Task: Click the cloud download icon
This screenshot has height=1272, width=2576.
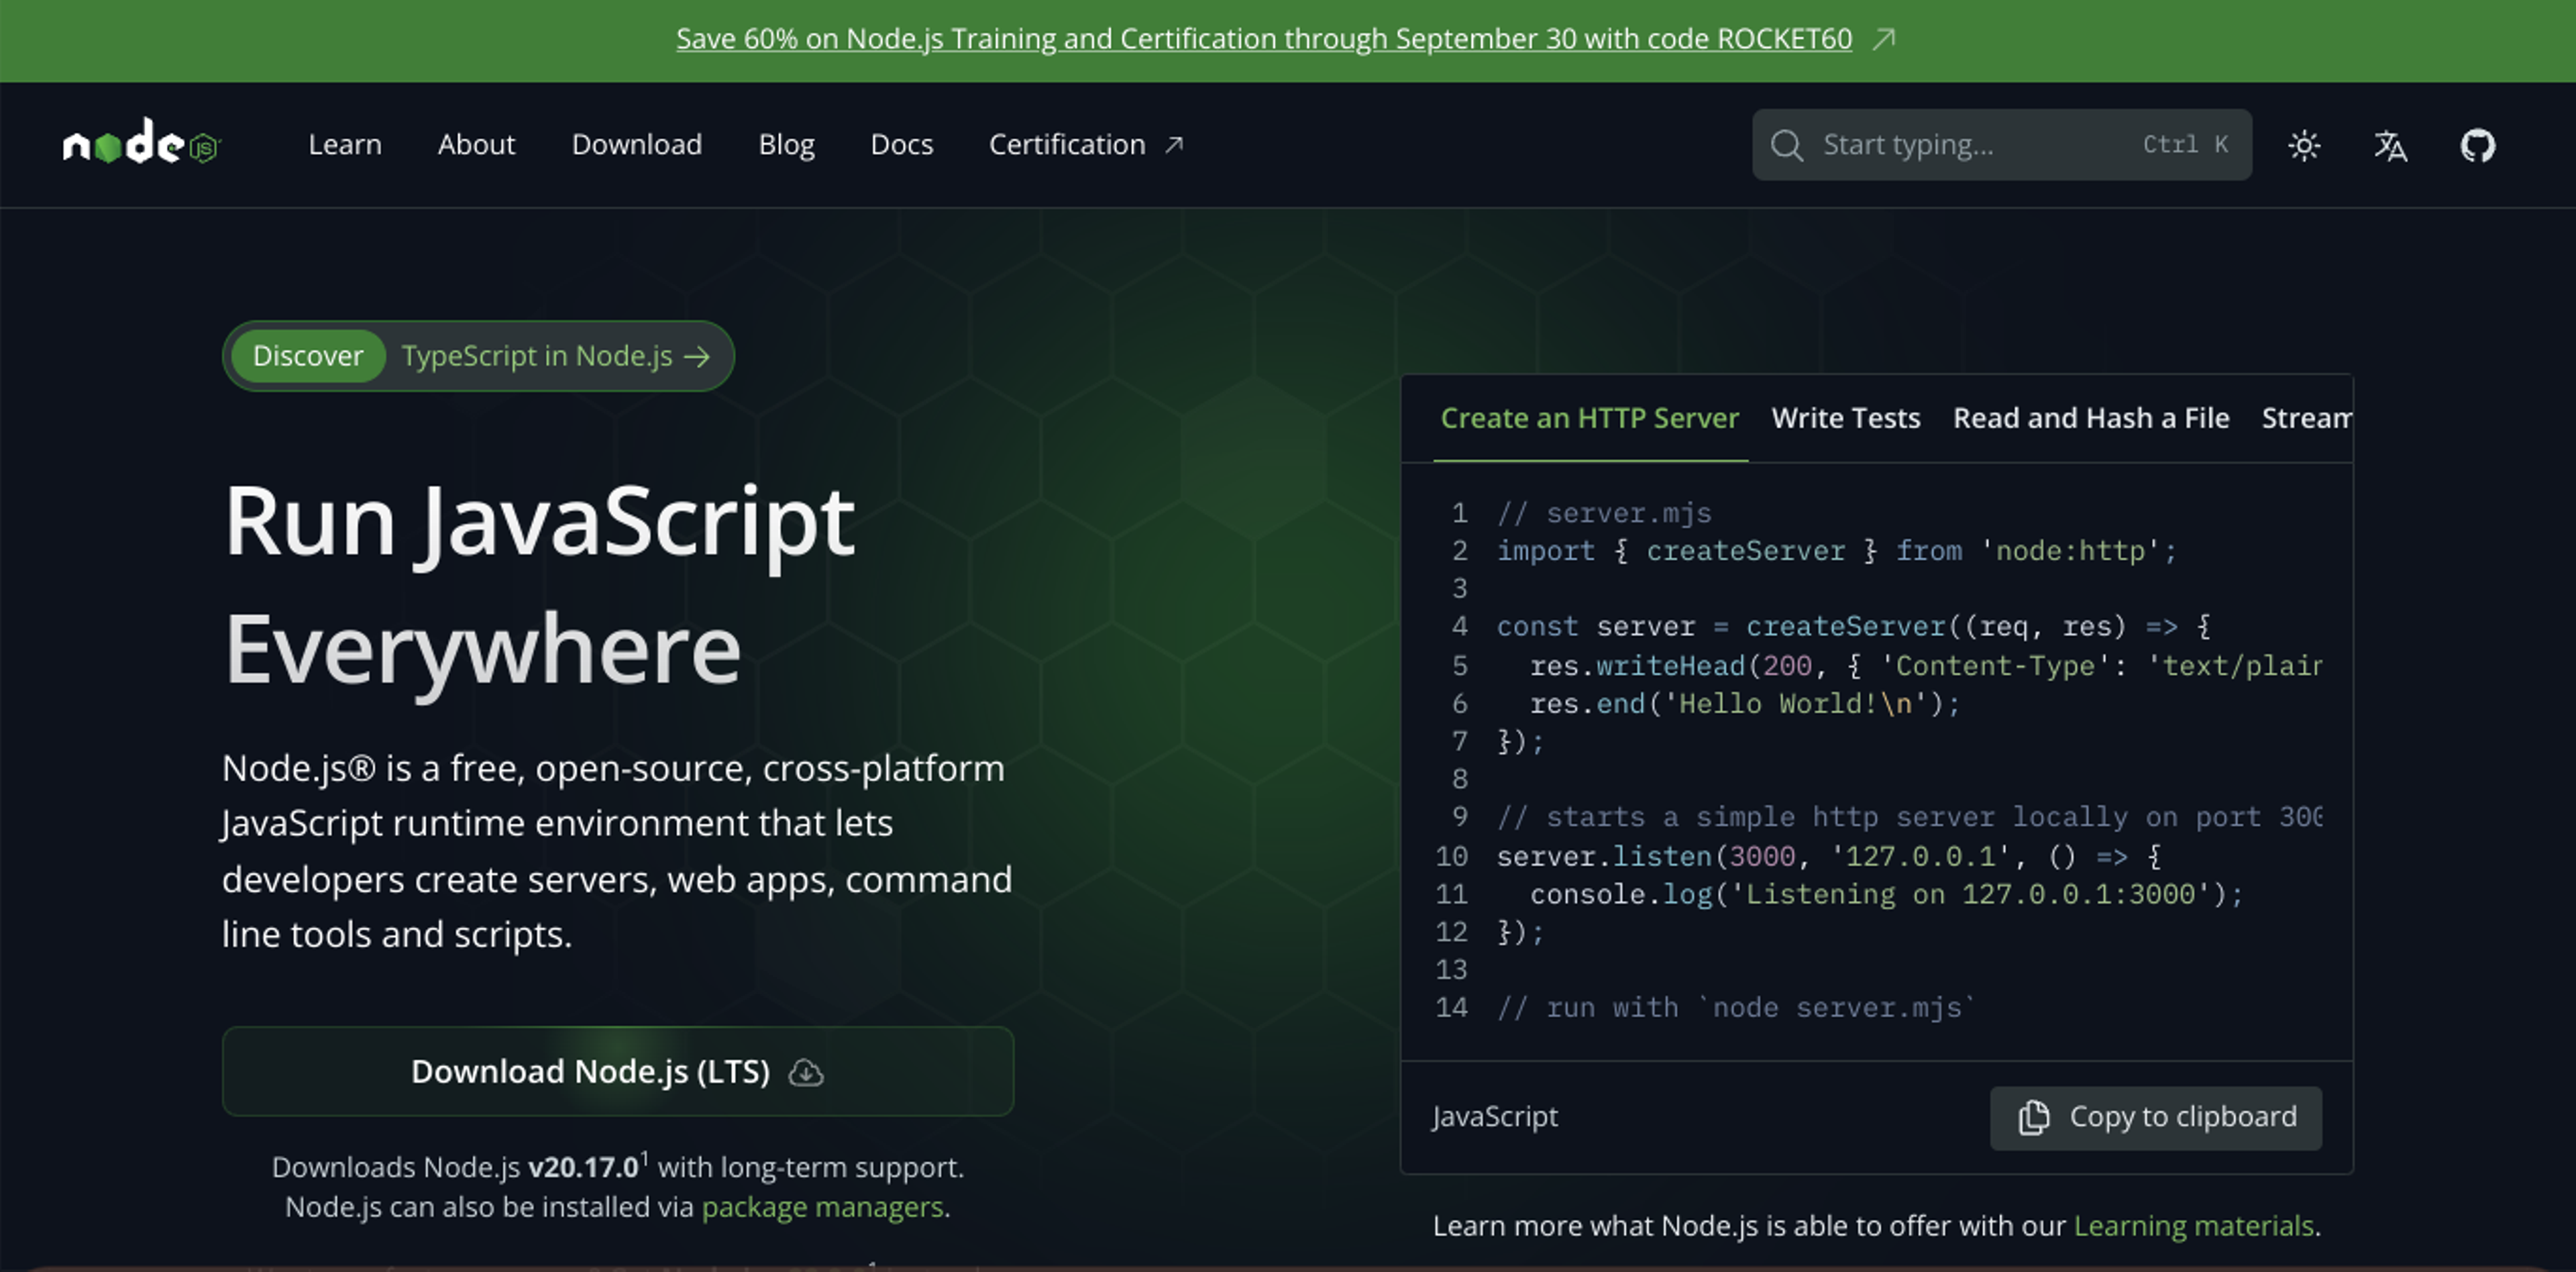Action: (806, 1073)
